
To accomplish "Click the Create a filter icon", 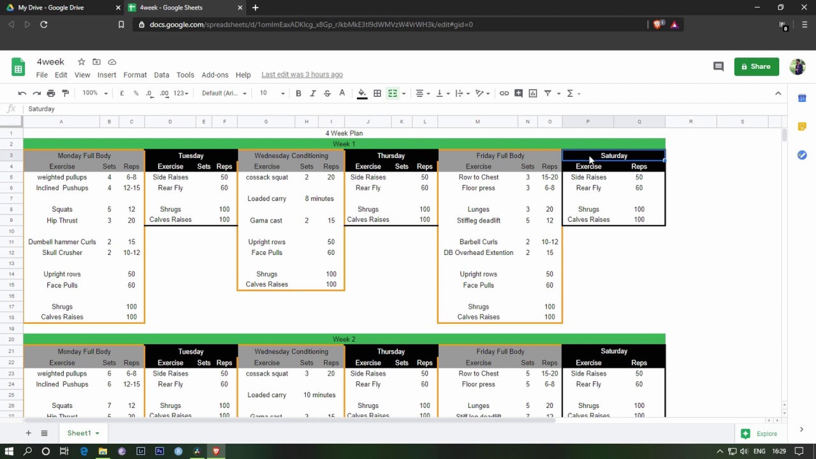I will tap(548, 93).
